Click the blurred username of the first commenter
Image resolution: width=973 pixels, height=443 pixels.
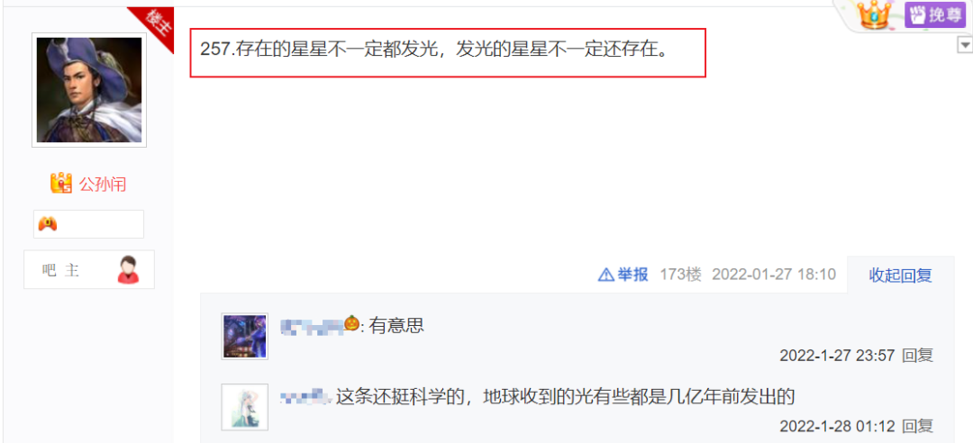pyautogui.click(x=313, y=324)
